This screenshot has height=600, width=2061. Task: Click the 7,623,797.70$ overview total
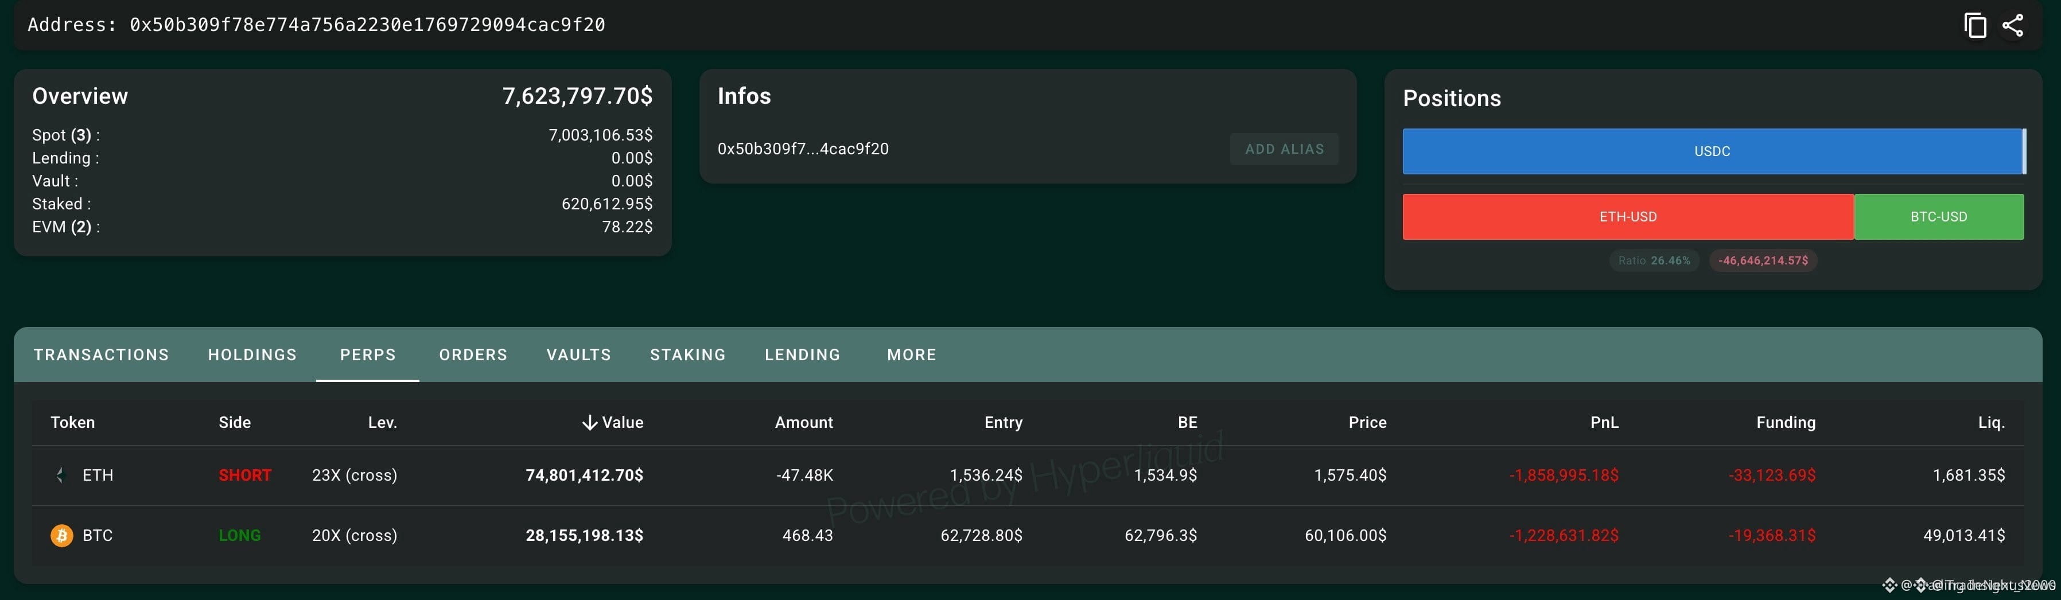pos(577,96)
